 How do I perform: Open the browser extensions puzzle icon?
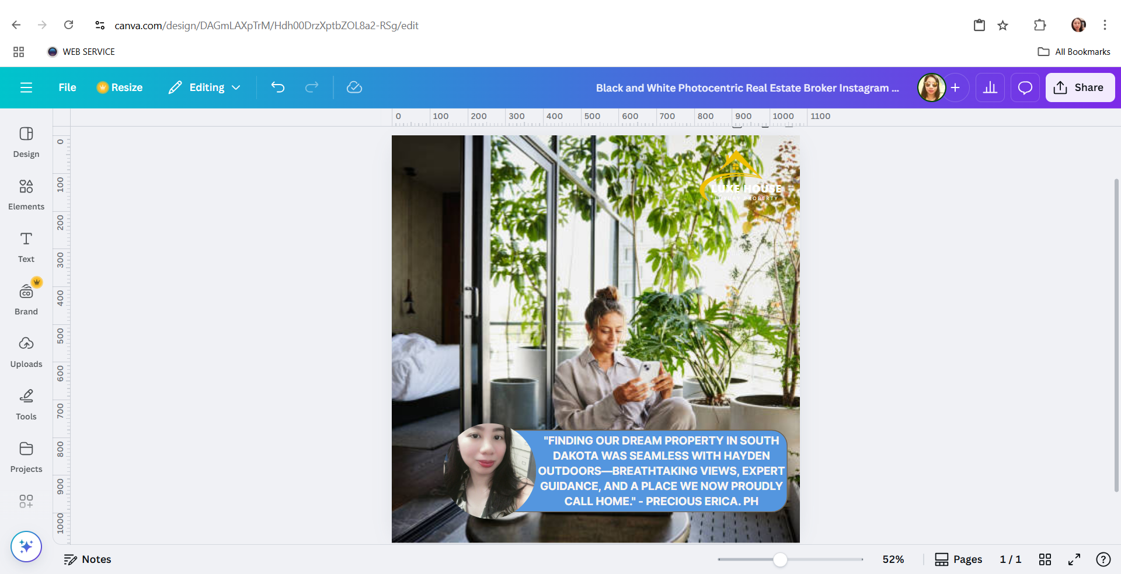pyautogui.click(x=1040, y=25)
